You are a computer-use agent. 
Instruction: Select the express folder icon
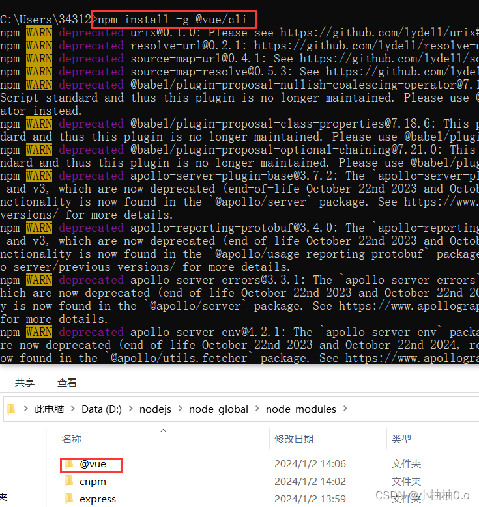point(69,499)
